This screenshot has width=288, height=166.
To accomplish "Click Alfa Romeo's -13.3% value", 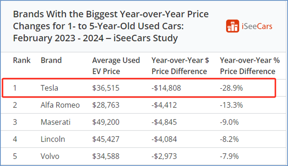I will pyautogui.click(x=231, y=105).
